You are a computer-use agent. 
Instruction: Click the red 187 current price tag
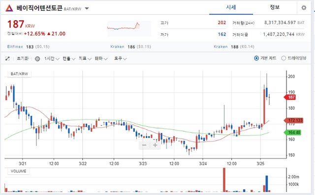(290, 97)
